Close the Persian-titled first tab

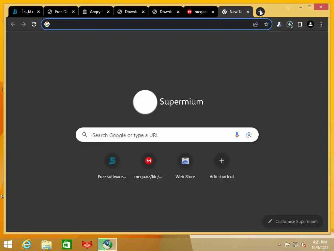pos(38,12)
